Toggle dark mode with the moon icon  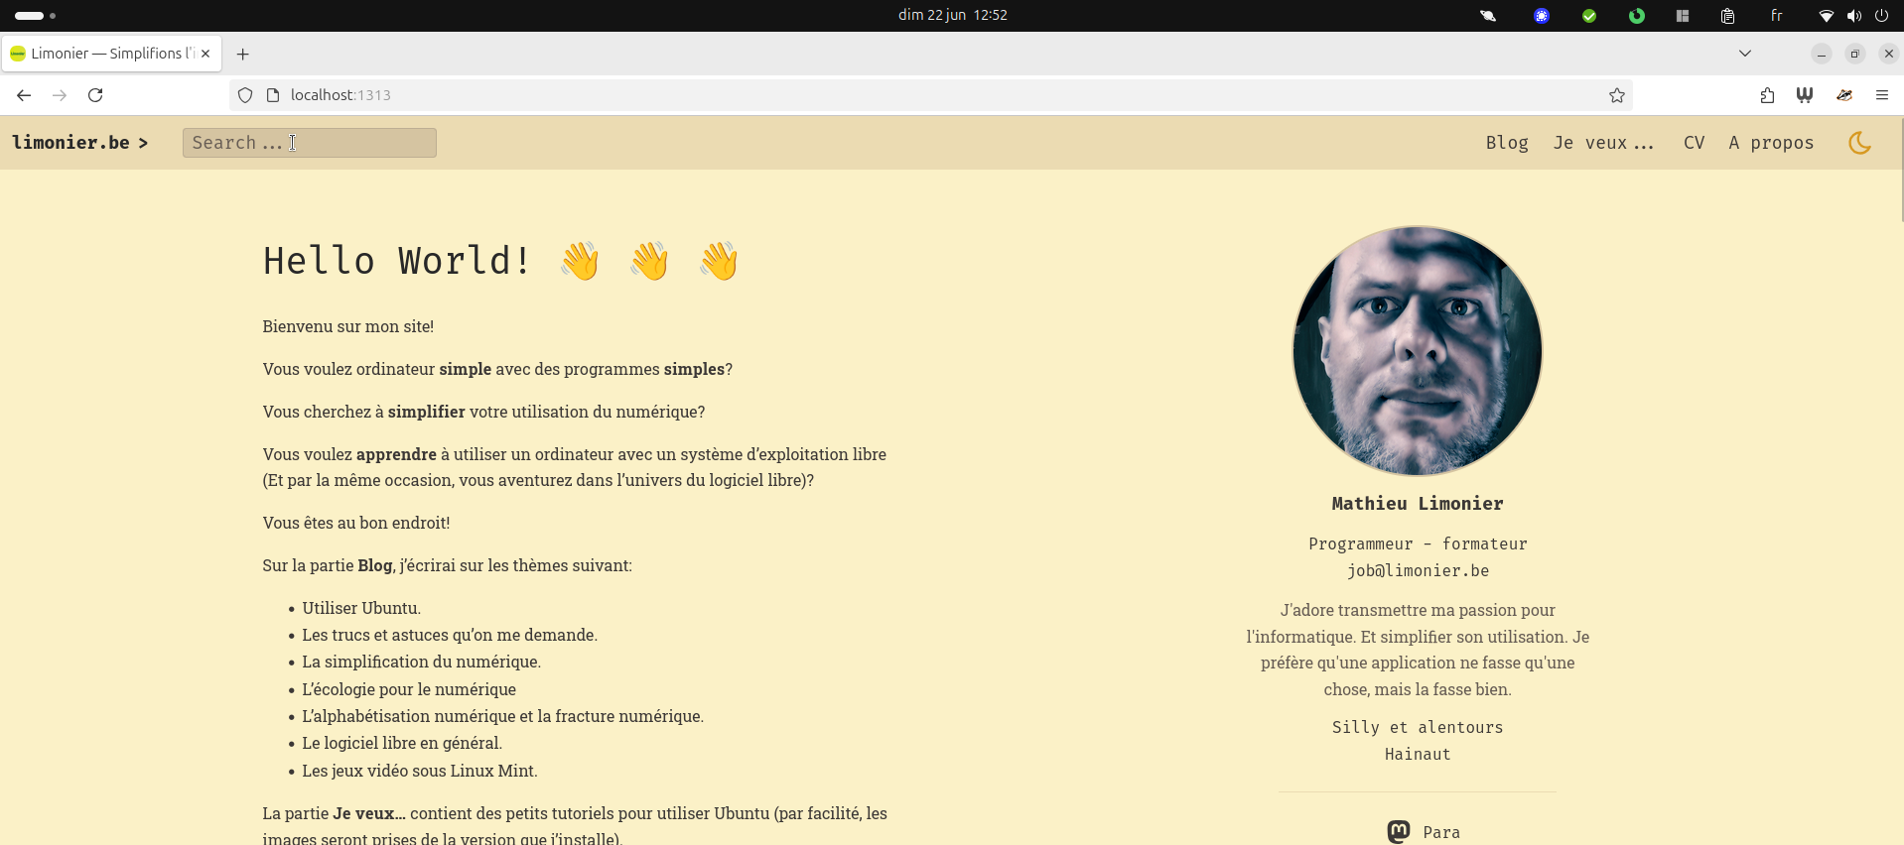1859,143
